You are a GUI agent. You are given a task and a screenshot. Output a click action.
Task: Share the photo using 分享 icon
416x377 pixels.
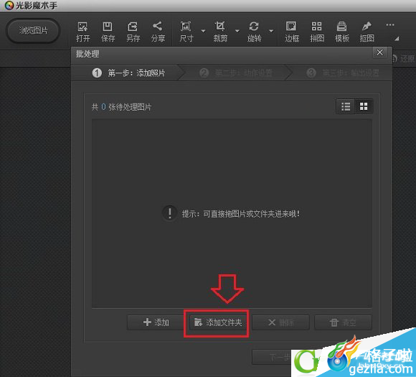click(x=158, y=32)
